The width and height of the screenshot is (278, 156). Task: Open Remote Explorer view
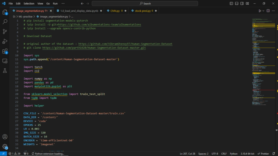pyautogui.click(x=5, y=61)
